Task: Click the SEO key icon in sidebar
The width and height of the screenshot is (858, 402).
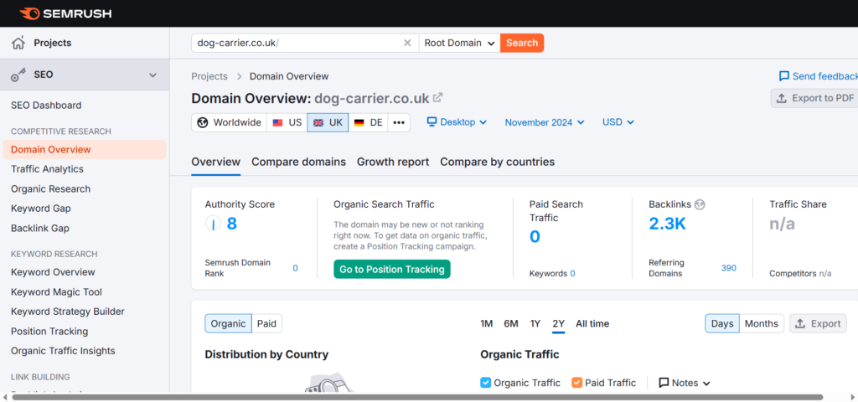Action: pyautogui.click(x=18, y=75)
